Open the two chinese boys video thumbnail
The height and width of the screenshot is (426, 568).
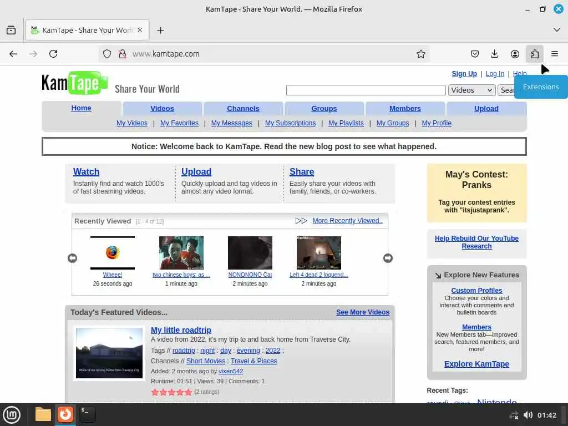click(x=181, y=253)
